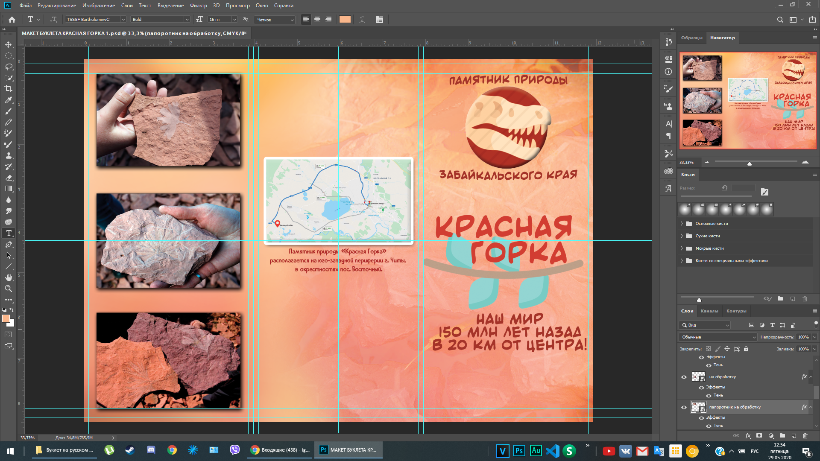Expand the Основные кисти brush folder
The height and width of the screenshot is (461, 820).
click(682, 224)
